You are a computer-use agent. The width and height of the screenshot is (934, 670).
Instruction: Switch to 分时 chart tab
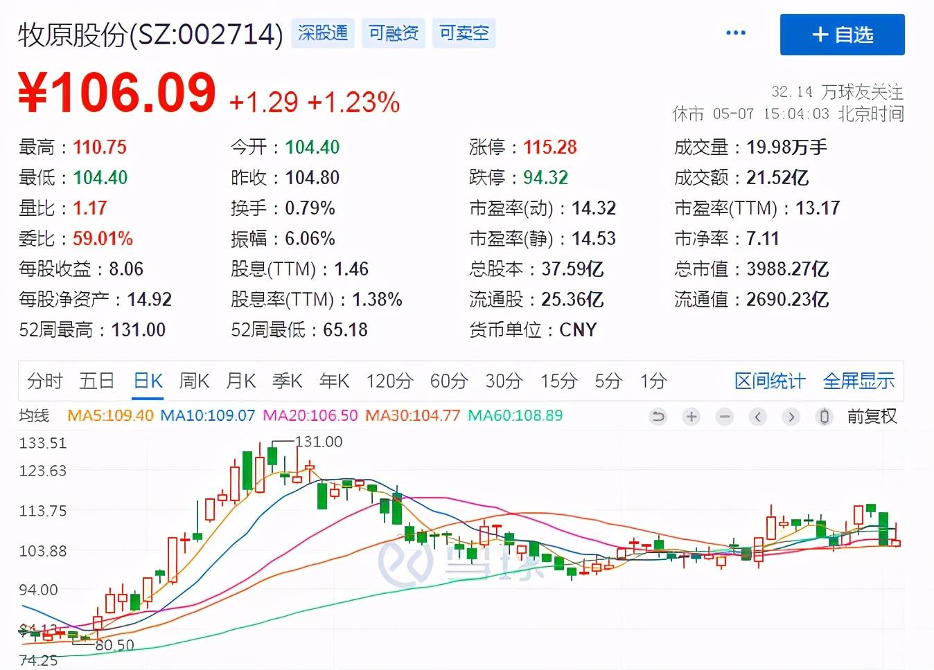pyautogui.click(x=44, y=381)
